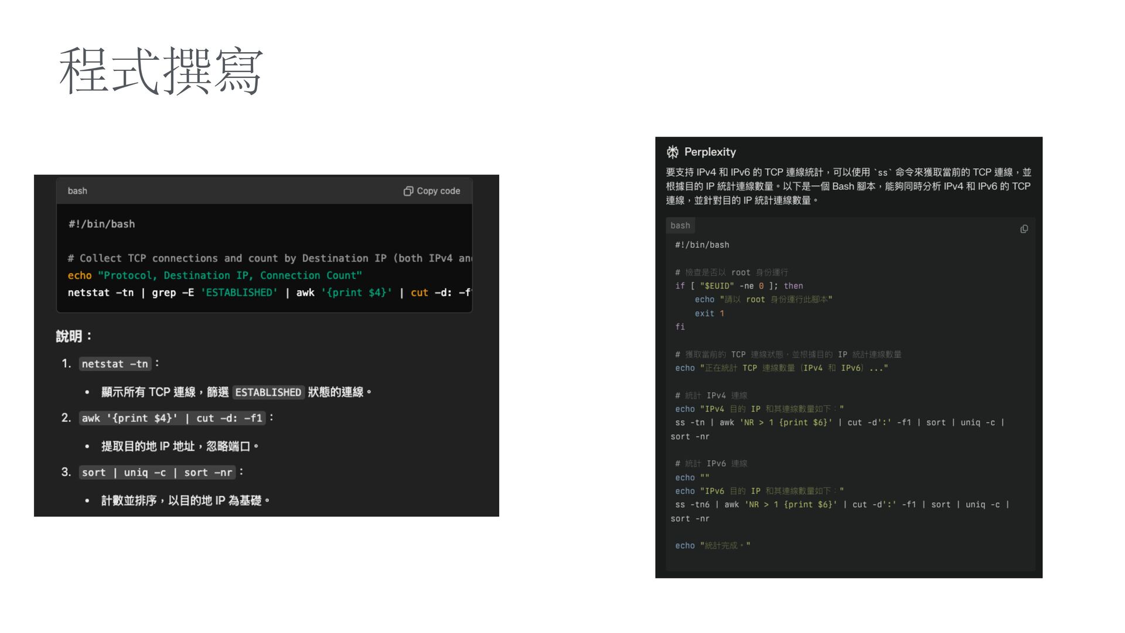
Task: Click the awk print $4 cut list item
Action: tap(172, 418)
